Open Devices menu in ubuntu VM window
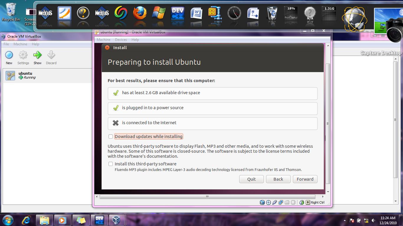This screenshot has width=403, height=226. tap(121, 40)
